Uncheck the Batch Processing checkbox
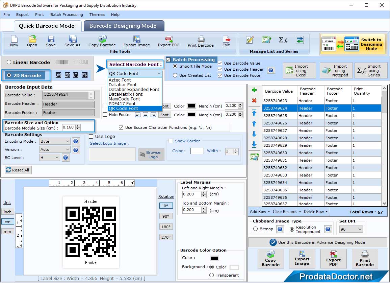 click(x=168, y=60)
